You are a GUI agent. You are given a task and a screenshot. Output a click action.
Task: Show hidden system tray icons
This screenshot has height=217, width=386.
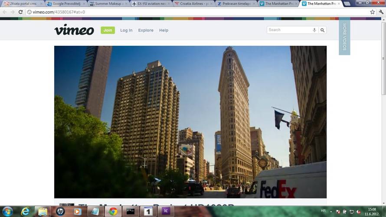331,212
